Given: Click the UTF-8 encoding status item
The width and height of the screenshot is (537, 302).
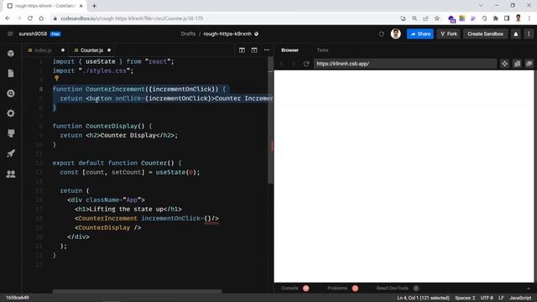Looking at the screenshot, I should [x=487, y=298].
